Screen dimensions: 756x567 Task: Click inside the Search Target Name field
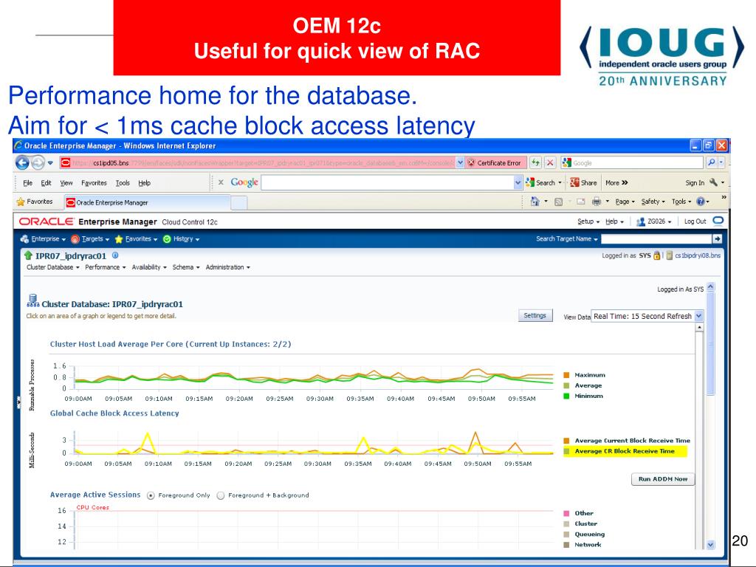[656, 238]
